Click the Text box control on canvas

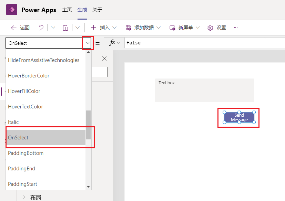204,90
